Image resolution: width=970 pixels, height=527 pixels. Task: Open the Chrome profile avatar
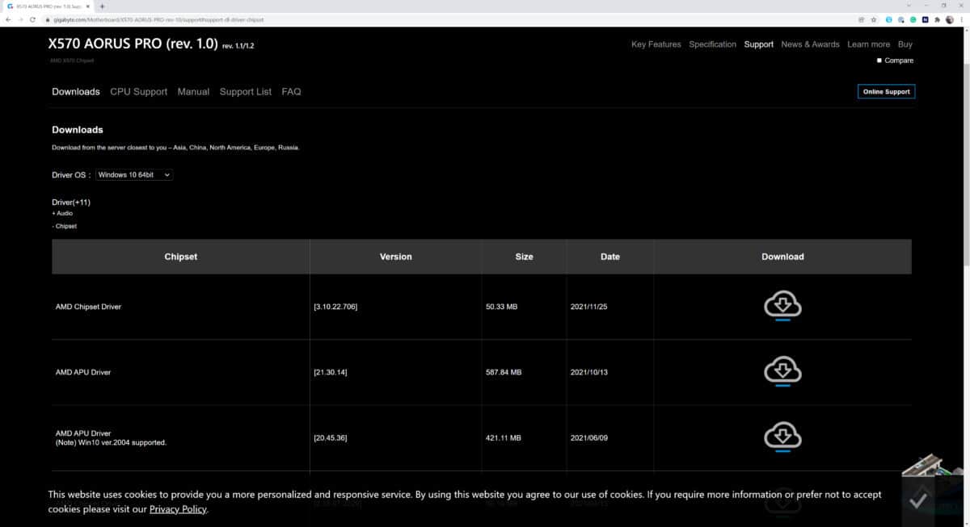point(950,19)
